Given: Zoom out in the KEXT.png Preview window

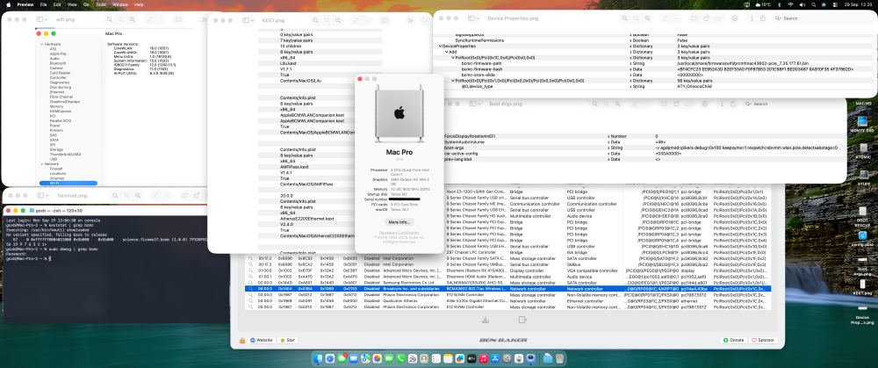Looking at the screenshot, I should click(x=316, y=20).
